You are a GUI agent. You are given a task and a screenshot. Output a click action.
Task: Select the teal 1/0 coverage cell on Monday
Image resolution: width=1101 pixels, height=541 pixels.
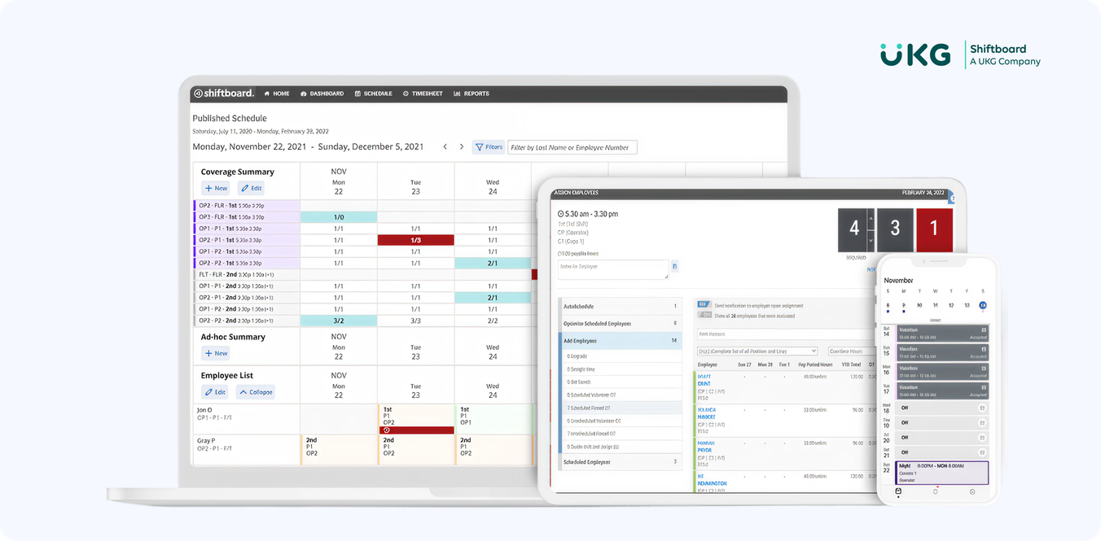point(339,217)
